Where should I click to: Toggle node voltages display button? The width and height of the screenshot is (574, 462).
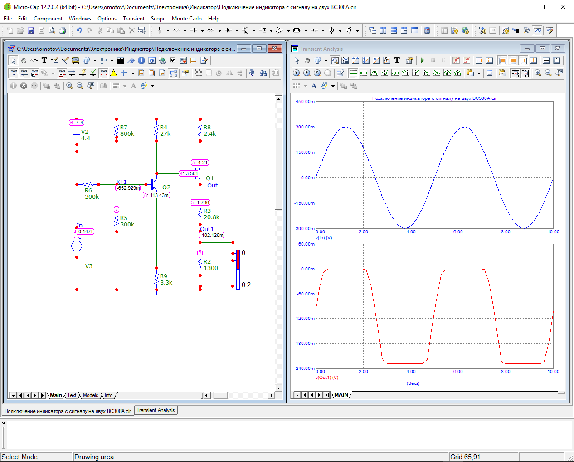(x=62, y=73)
